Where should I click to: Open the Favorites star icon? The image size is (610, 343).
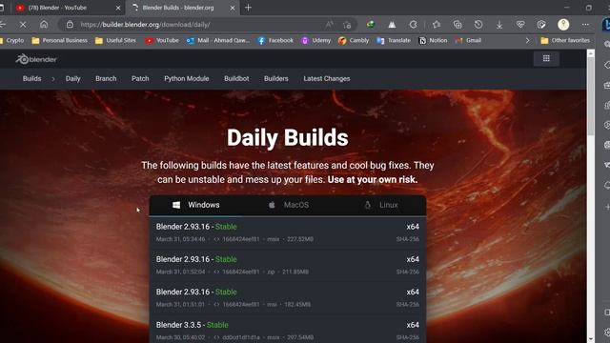437,25
